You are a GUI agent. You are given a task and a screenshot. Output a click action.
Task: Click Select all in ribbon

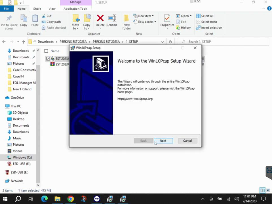click(x=205, y=16)
